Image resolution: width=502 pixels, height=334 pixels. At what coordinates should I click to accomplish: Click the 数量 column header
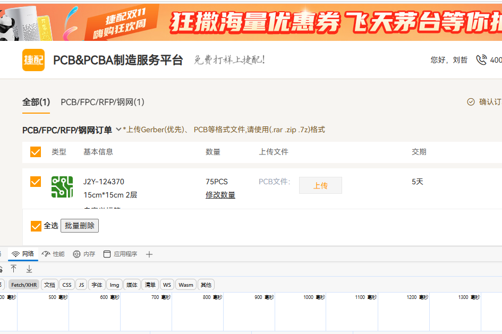(x=213, y=152)
